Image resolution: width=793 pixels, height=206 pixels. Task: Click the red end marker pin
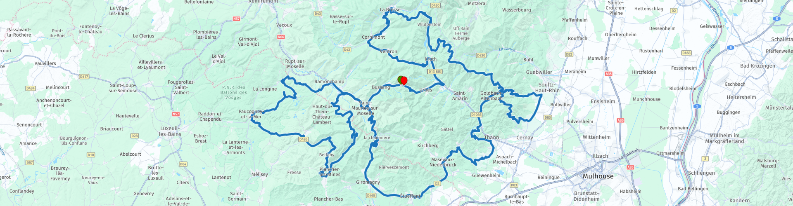pyautogui.click(x=404, y=81)
